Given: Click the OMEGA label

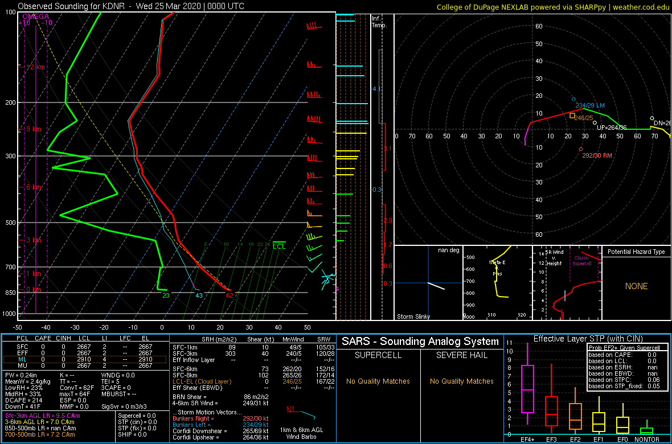Looking at the screenshot, I should click(x=35, y=17).
